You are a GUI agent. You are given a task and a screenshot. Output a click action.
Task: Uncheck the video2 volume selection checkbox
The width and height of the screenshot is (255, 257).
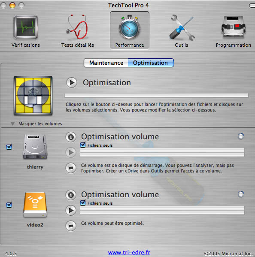[9, 205]
